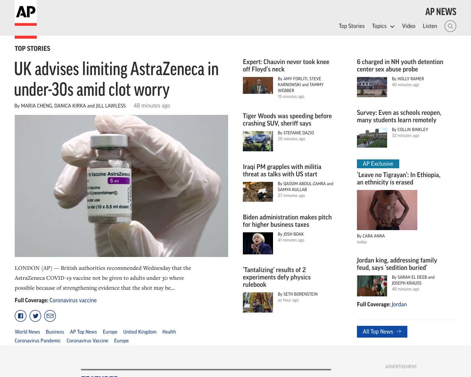Share story via Facebook icon
The height and width of the screenshot is (377, 471).
pyautogui.click(x=21, y=316)
